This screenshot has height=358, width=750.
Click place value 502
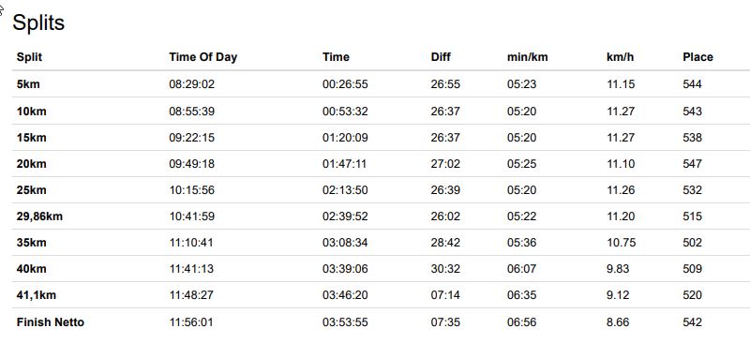coord(692,243)
